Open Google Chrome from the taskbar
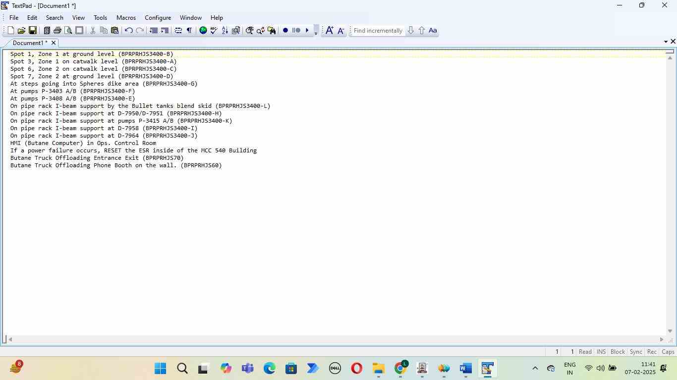Viewport: 677px width, 380px height. [400, 369]
